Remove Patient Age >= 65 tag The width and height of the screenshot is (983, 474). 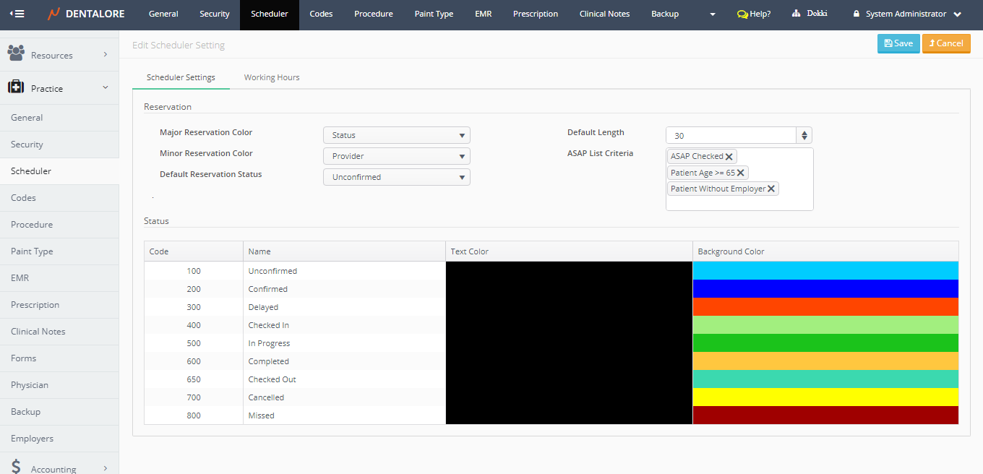coord(741,173)
